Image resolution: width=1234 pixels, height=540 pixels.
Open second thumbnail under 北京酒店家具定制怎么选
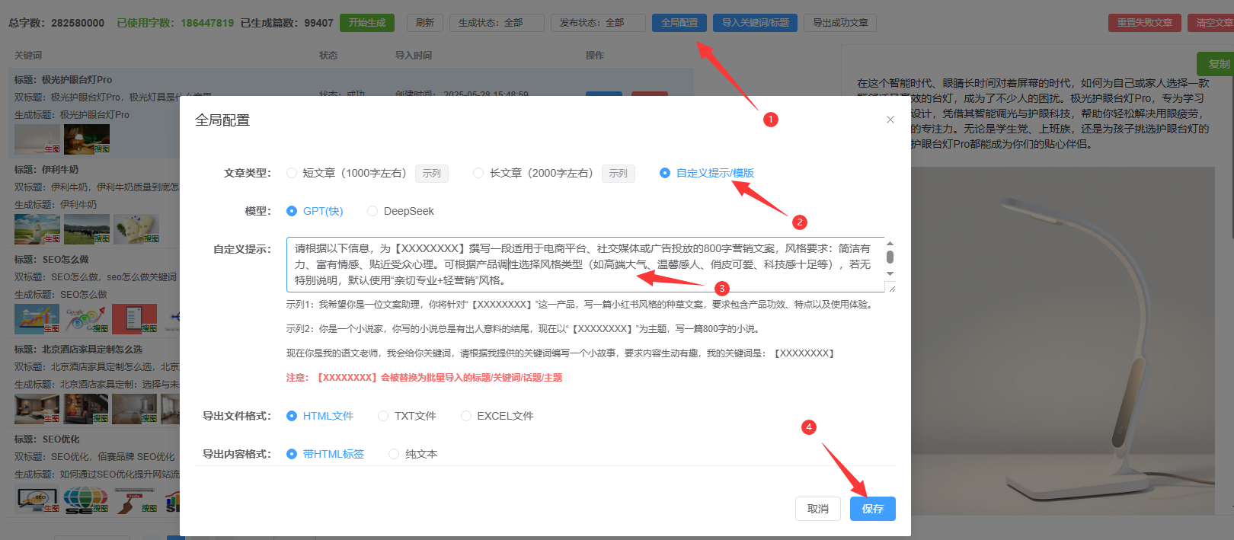click(86, 409)
